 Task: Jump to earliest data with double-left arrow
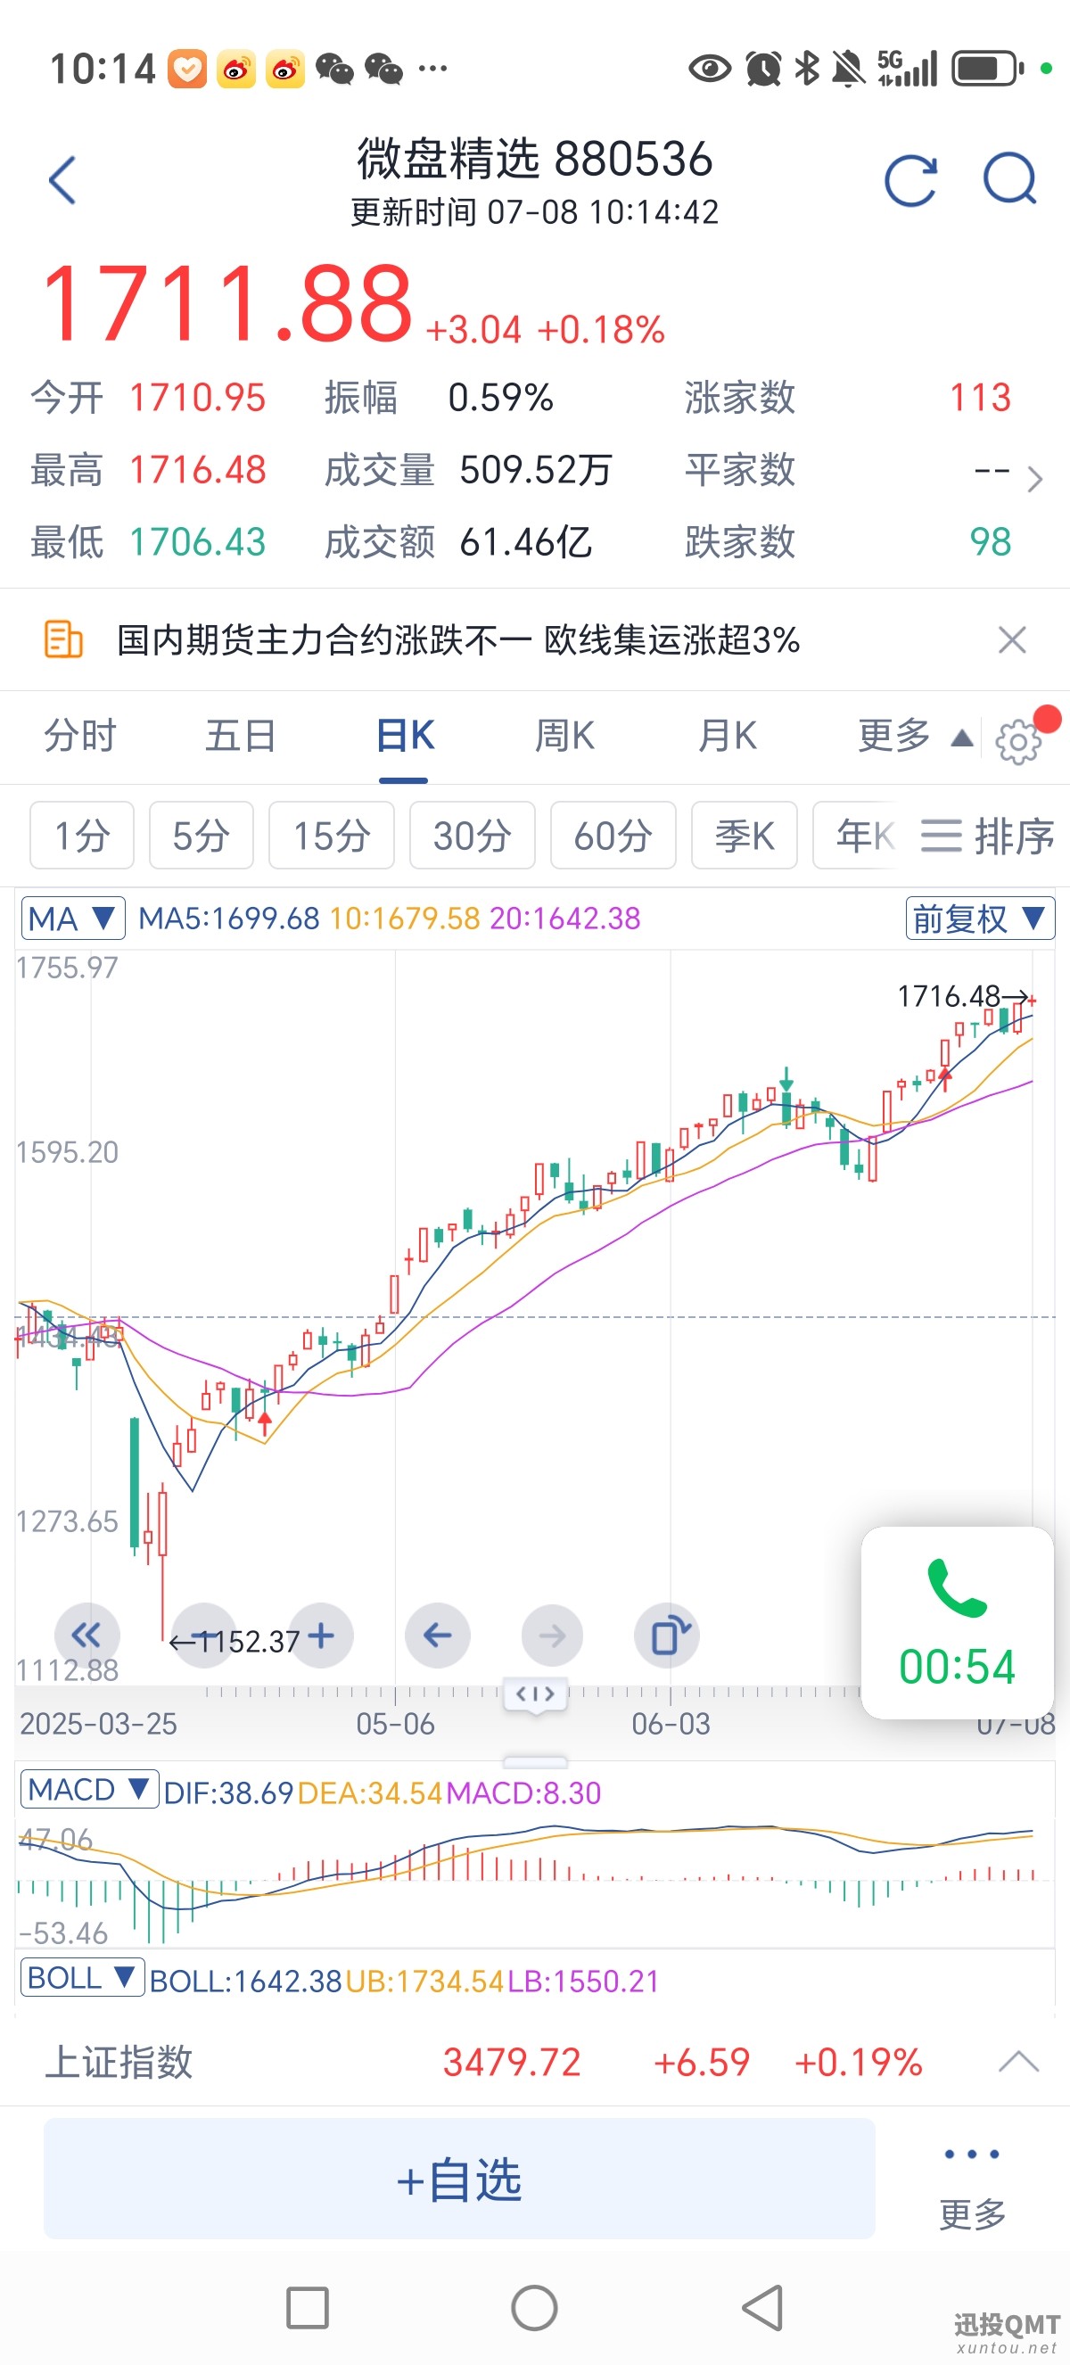point(87,1636)
